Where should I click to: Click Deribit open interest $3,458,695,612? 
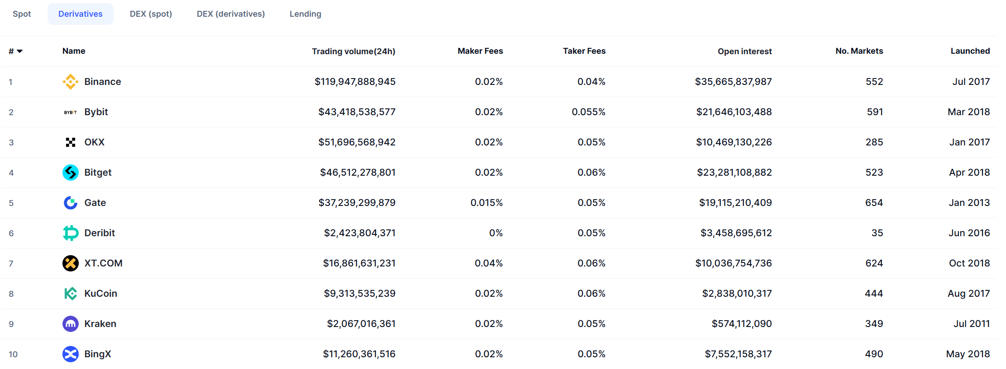coord(736,233)
